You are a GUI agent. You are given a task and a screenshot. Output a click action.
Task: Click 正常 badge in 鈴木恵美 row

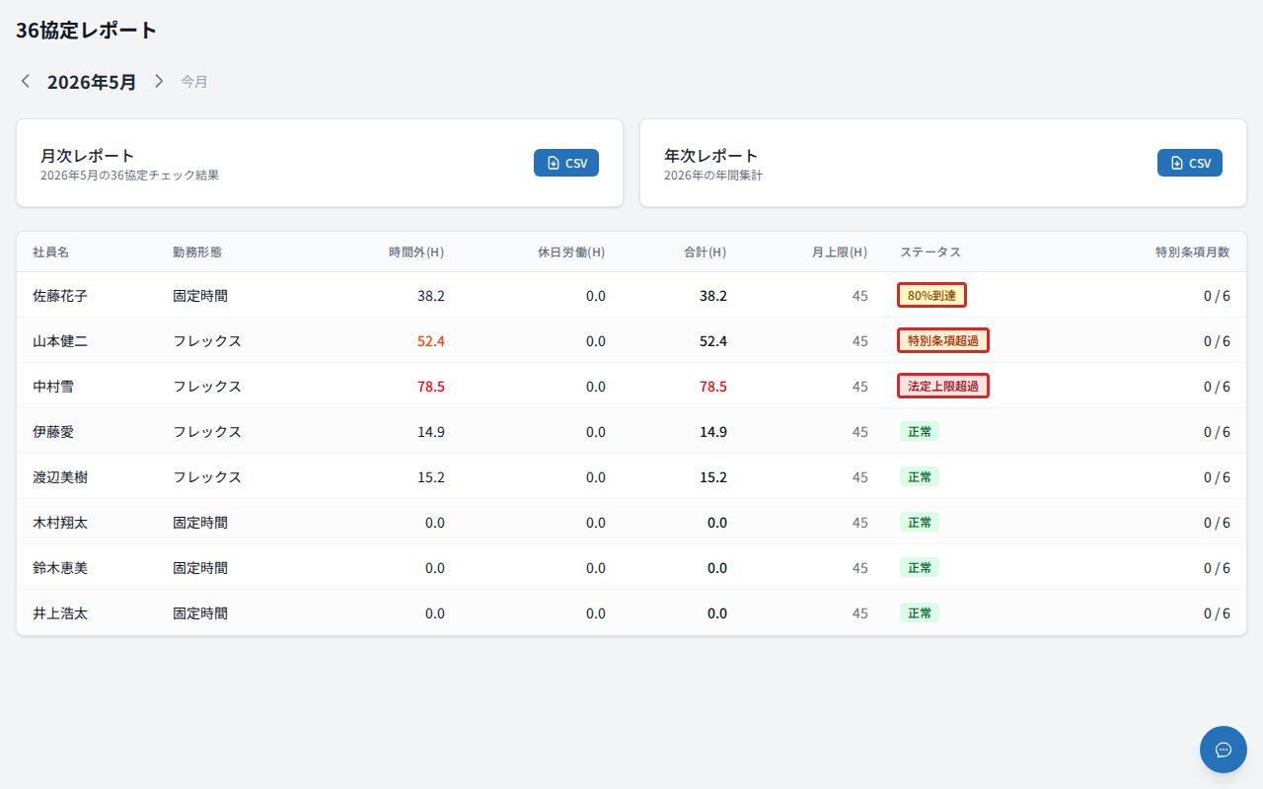(x=920, y=567)
